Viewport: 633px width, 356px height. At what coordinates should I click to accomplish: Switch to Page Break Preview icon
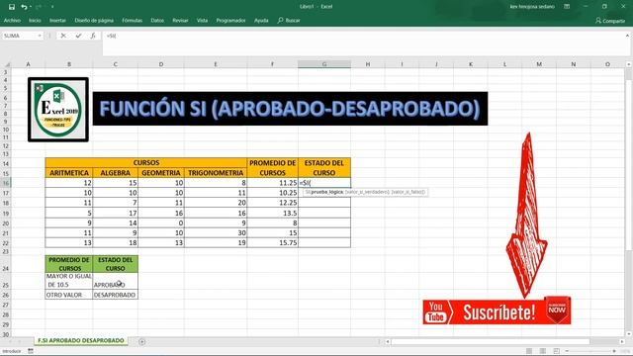(557, 351)
